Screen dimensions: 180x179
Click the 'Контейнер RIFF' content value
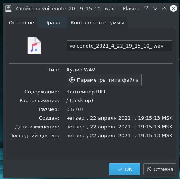87,92
